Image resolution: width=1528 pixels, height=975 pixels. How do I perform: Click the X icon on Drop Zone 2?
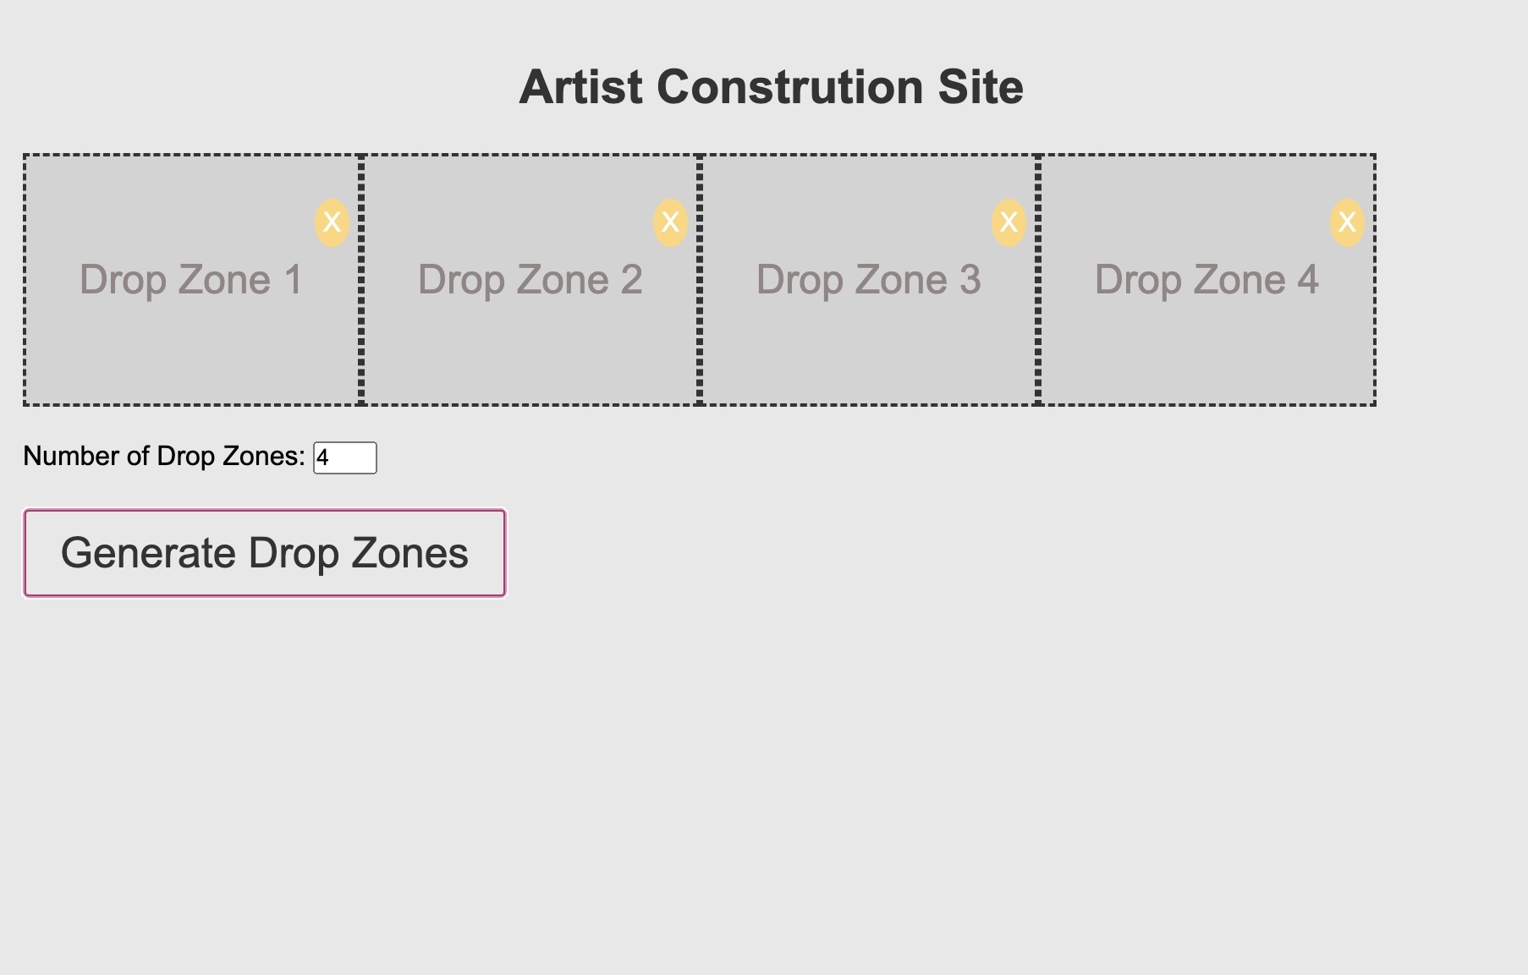(x=670, y=222)
